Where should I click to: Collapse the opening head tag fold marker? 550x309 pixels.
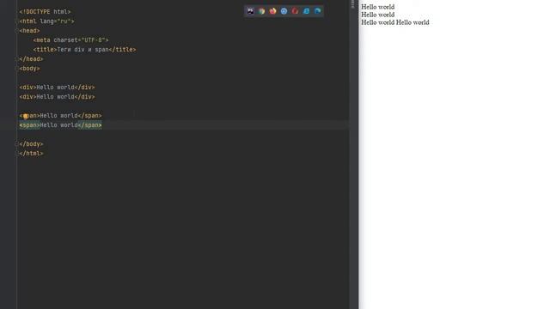point(17,31)
